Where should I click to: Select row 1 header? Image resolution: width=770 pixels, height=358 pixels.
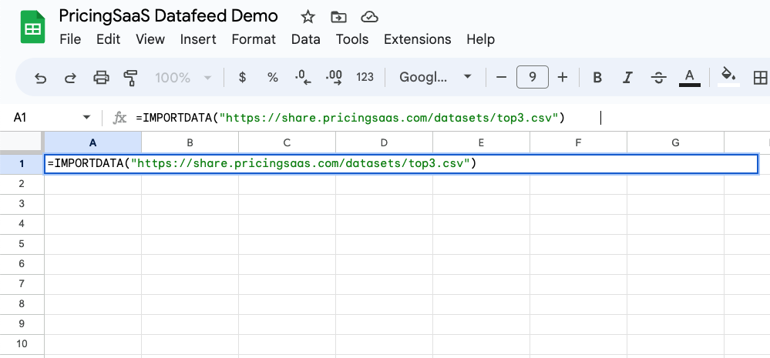[22, 163]
